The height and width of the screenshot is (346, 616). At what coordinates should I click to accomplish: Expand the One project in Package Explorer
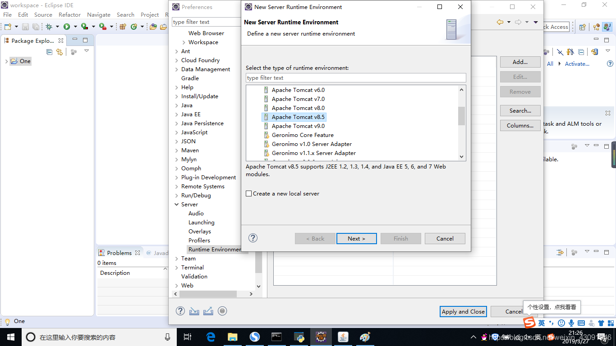pos(6,61)
